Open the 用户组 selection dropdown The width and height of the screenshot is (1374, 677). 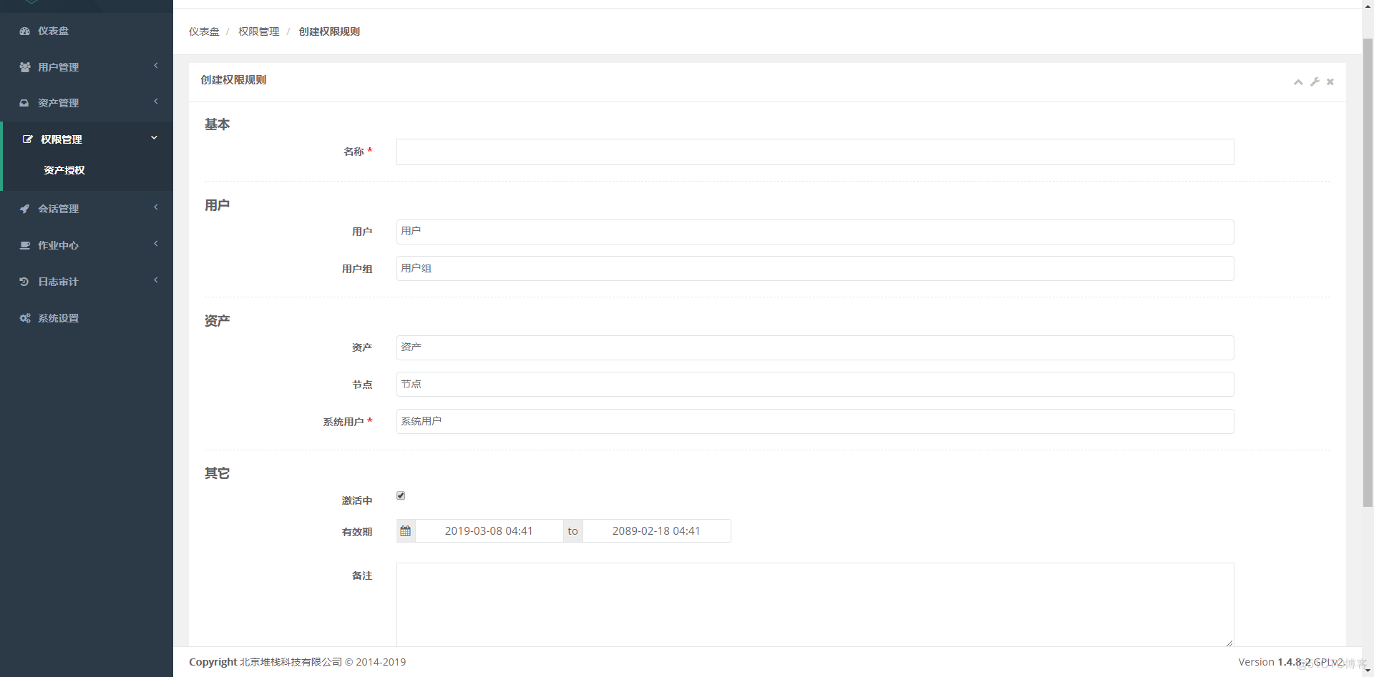815,269
